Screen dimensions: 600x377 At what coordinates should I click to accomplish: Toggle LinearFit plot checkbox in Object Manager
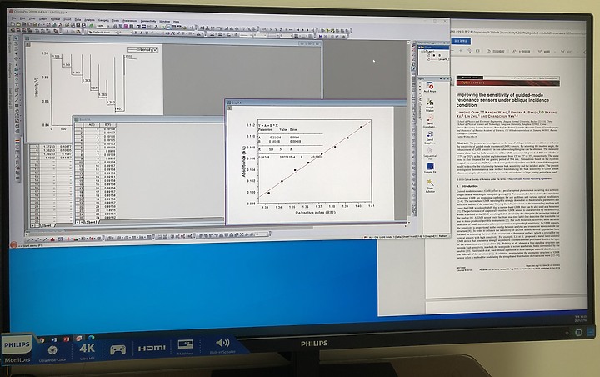click(428, 59)
